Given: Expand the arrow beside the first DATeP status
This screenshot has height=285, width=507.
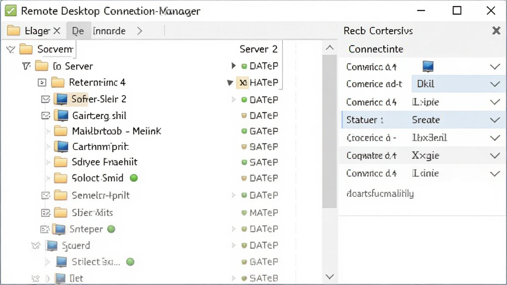Looking at the screenshot, I should [x=234, y=66].
